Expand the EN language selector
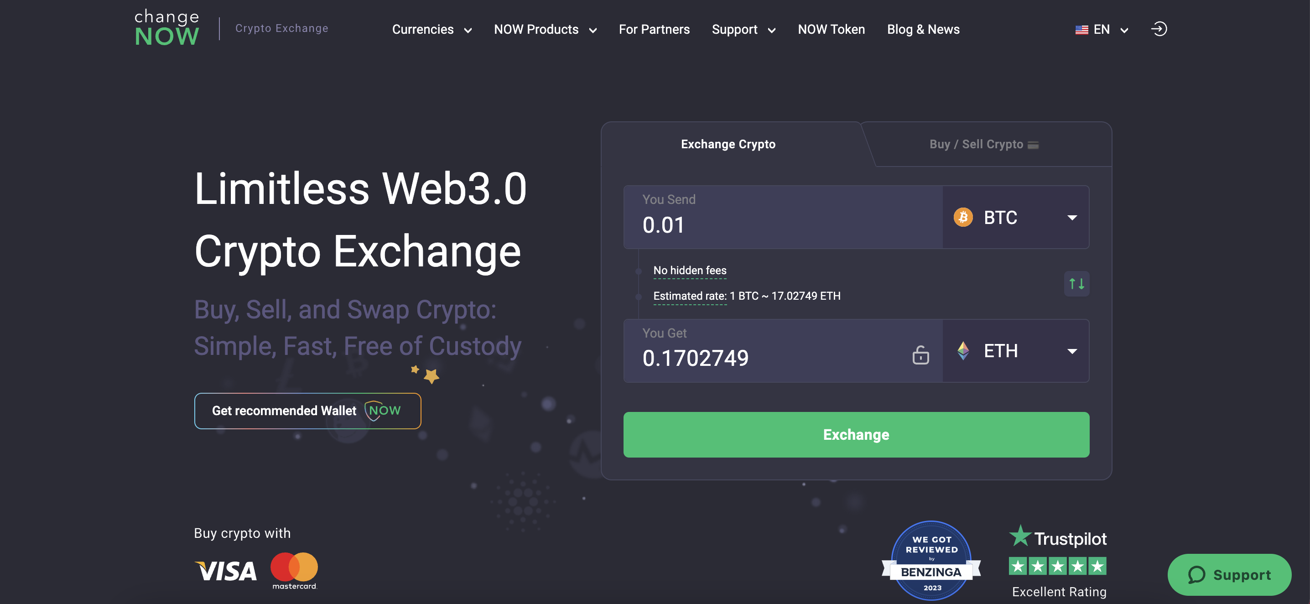The image size is (1310, 604). click(x=1102, y=30)
